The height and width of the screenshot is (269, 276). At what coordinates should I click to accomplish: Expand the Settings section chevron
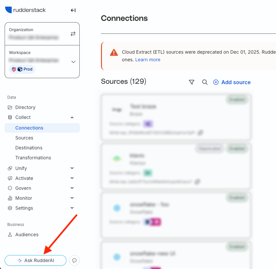coord(72,208)
